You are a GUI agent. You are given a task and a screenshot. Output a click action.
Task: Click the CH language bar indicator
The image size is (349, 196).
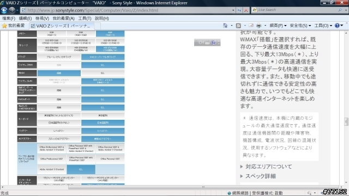click(201, 42)
